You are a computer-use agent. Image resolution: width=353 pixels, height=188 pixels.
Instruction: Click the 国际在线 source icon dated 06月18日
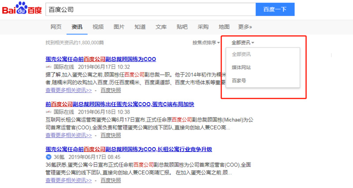pos(49,112)
